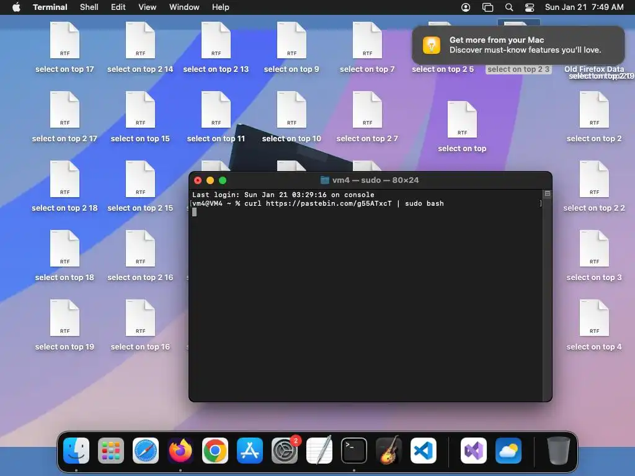The image size is (635, 476).
Task: Select file 'select on top 2 15'
Action: point(140,186)
